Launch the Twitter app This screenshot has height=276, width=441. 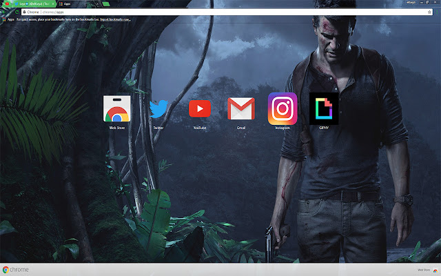(158, 109)
